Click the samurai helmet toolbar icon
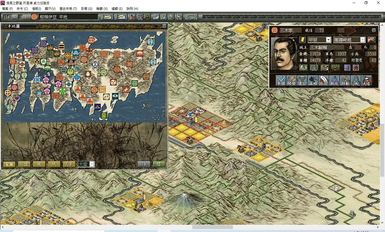Image resolution: width=385 pixels, height=232 pixels. click(147, 17)
